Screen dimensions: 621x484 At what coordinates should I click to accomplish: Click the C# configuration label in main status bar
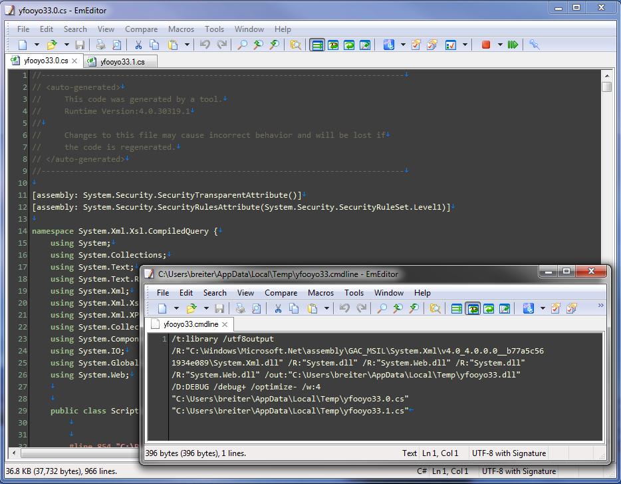click(x=422, y=471)
